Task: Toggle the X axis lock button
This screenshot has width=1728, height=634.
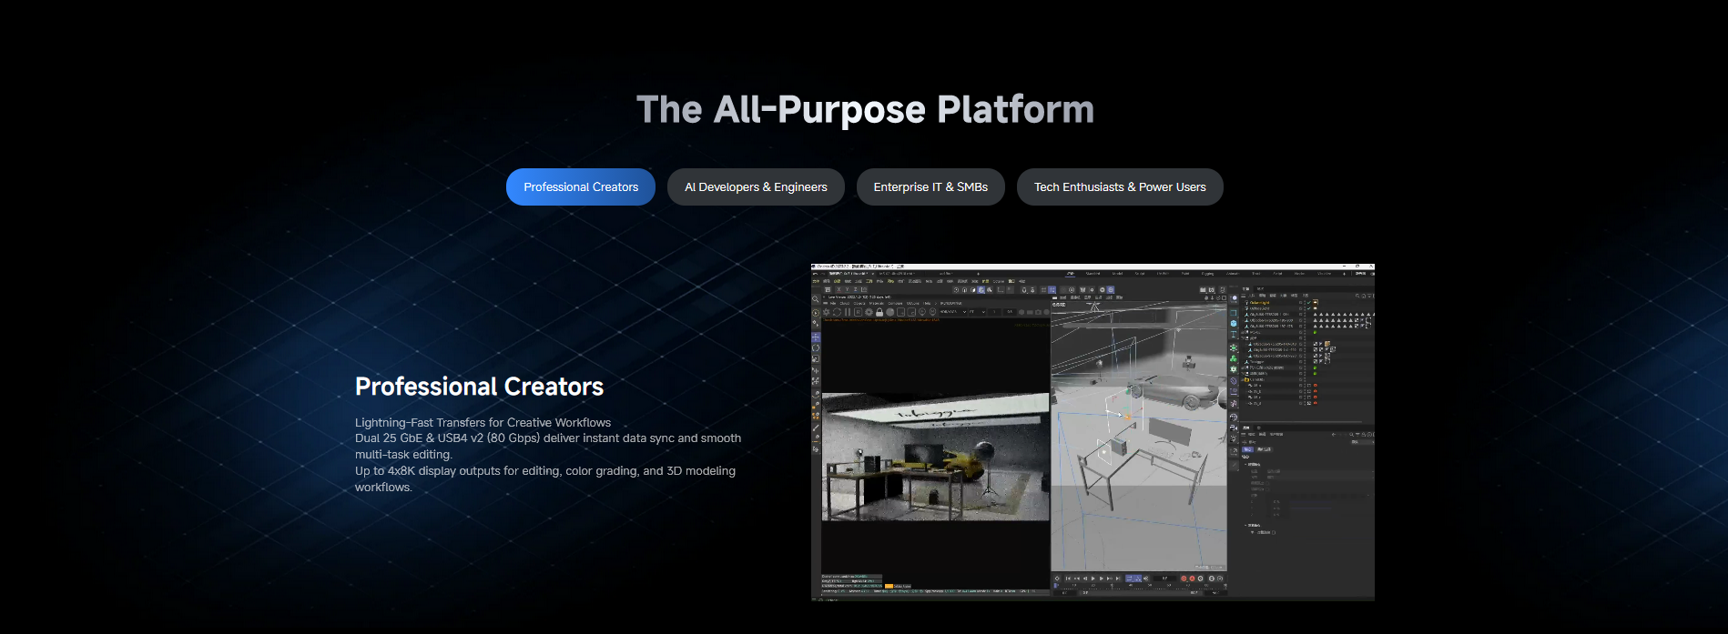Action: pyautogui.click(x=839, y=290)
